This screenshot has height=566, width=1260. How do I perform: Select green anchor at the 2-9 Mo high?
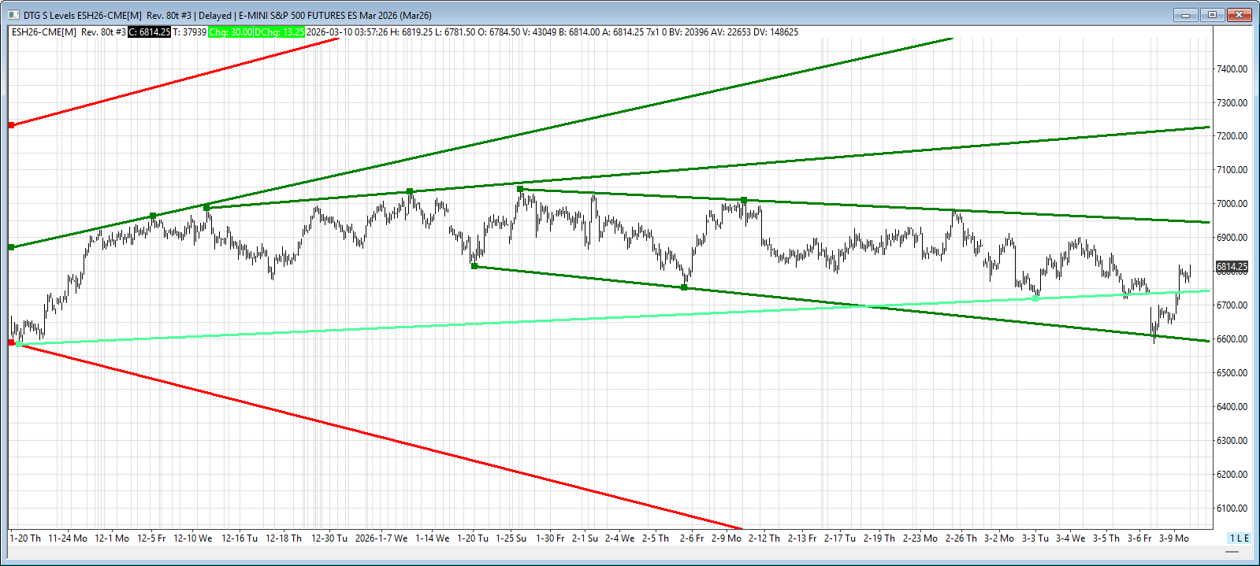[744, 200]
